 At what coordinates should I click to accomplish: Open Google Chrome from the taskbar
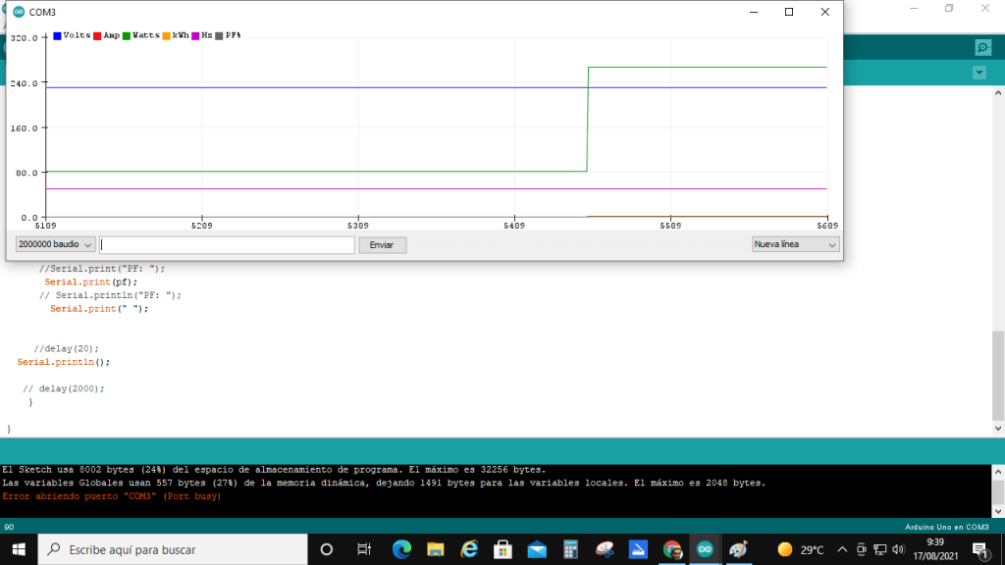[x=671, y=549]
